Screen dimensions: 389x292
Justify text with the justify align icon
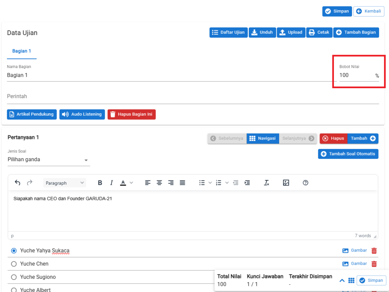click(182, 183)
